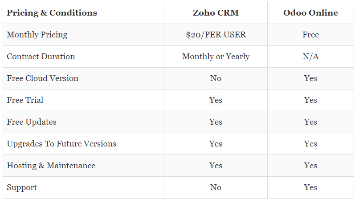Click the N/A contract duration cell
Screen dimensions: 355x199
point(310,57)
